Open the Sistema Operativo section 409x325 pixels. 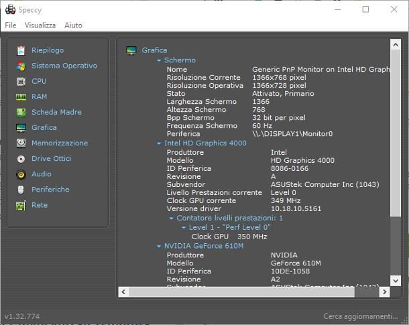pyautogui.click(x=64, y=66)
